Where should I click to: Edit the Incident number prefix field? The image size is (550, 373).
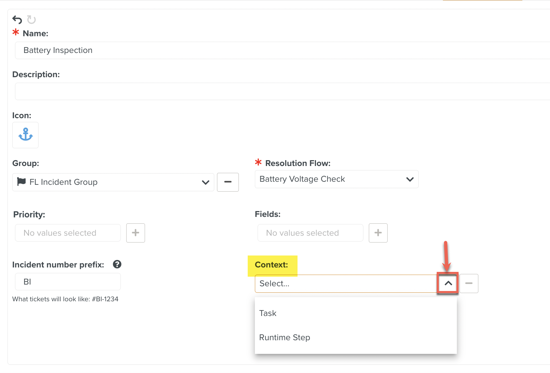click(x=68, y=282)
